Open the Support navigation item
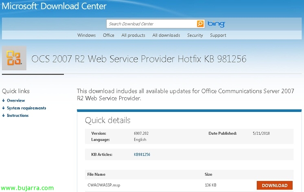The image size is (304, 192). [218, 35]
